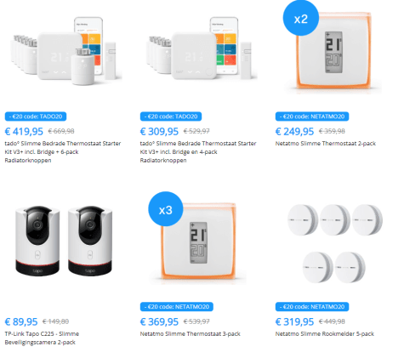
Task: Click the € 89,95 Tapo camera price
Action: click(x=21, y=321)
